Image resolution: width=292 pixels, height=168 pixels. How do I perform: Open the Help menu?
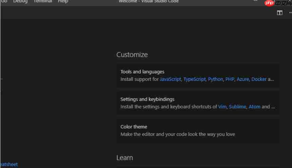pyautogui.click(x=63, y=1)
